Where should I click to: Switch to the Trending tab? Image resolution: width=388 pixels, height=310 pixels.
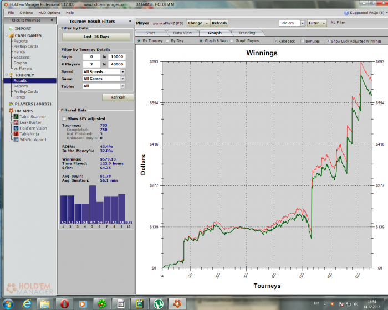[247, 33]
